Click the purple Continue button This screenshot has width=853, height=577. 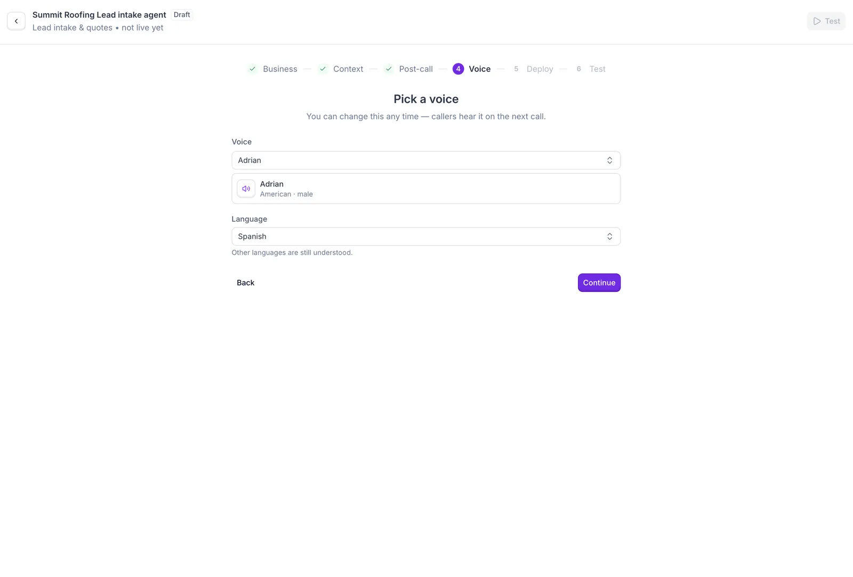tap(599, 283)
